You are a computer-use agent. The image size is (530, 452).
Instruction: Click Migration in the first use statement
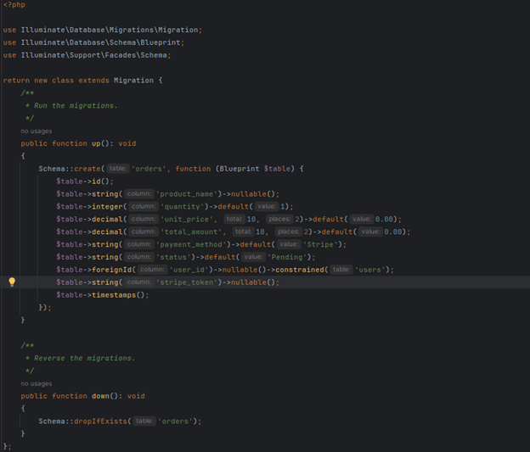(176, 30)
